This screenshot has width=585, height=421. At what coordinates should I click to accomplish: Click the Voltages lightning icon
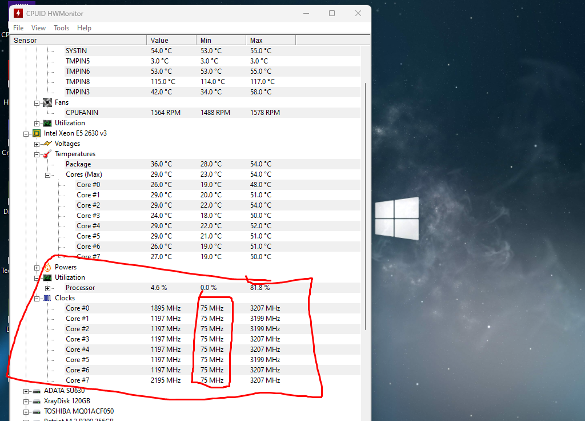(47, 144)
